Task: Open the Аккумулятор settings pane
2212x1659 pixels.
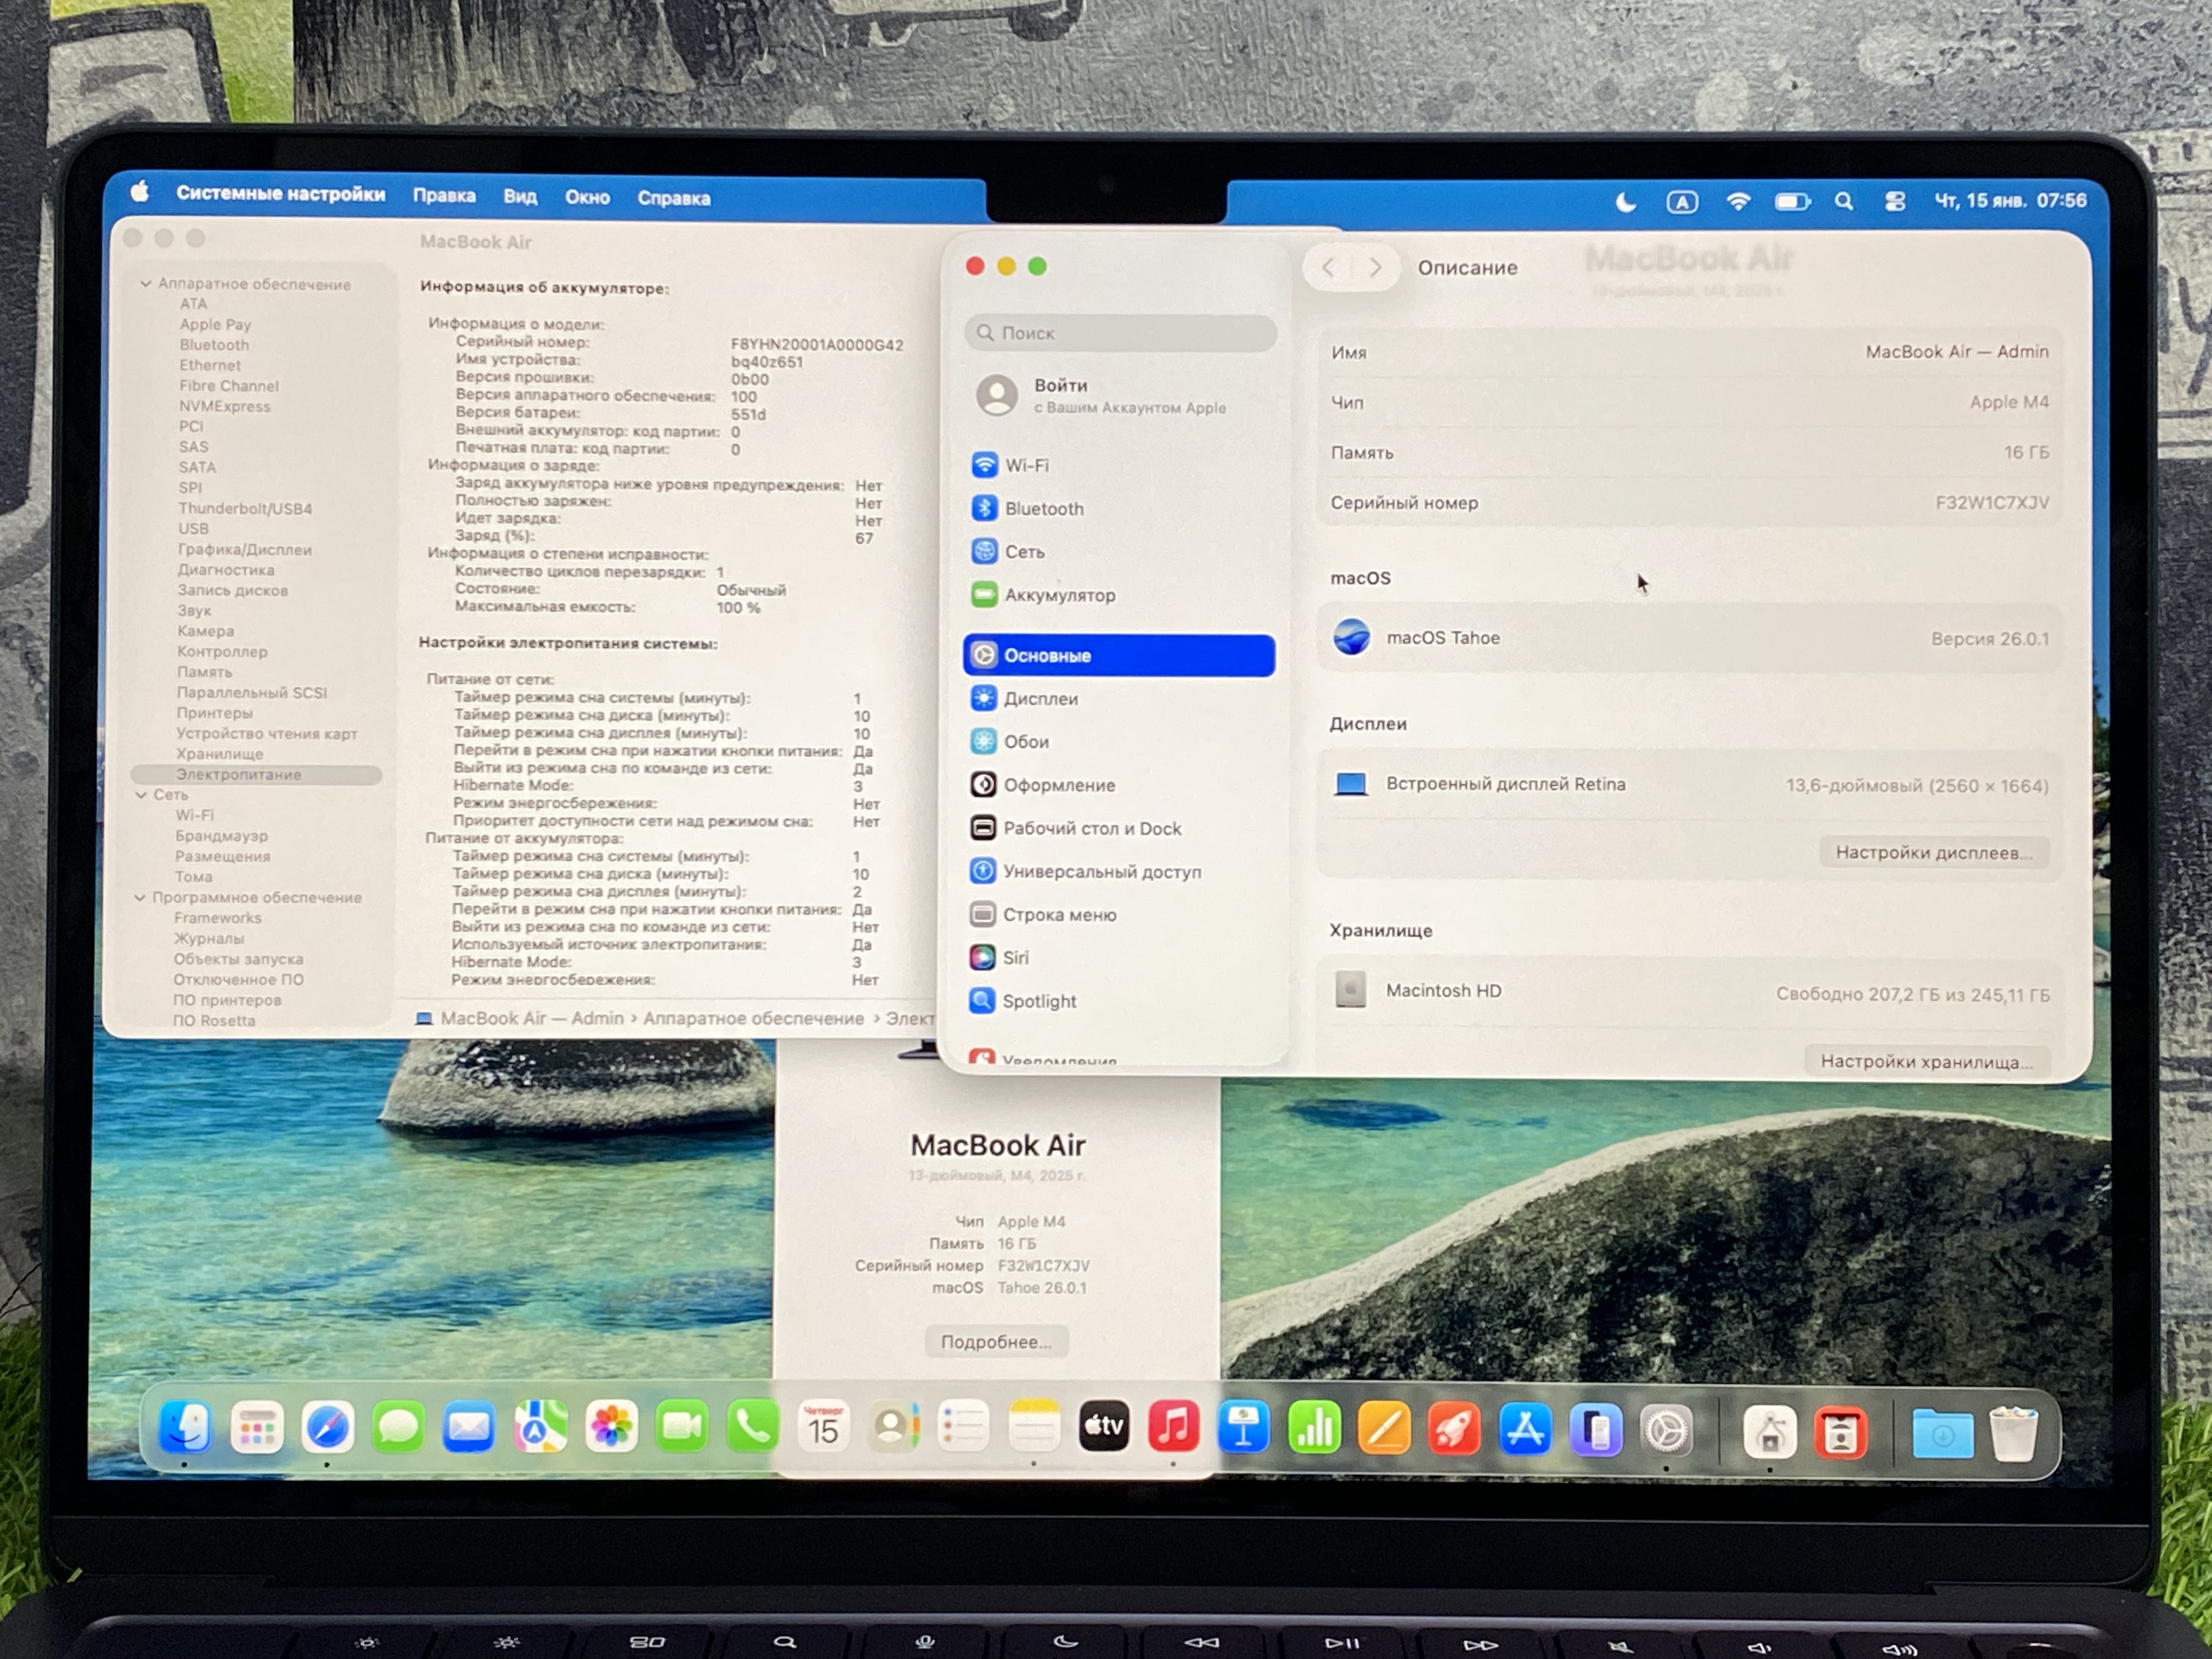Action: click(x=1059, y=595)
